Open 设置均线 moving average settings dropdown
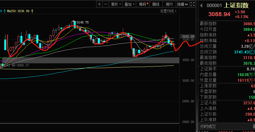 coord(168,11)
